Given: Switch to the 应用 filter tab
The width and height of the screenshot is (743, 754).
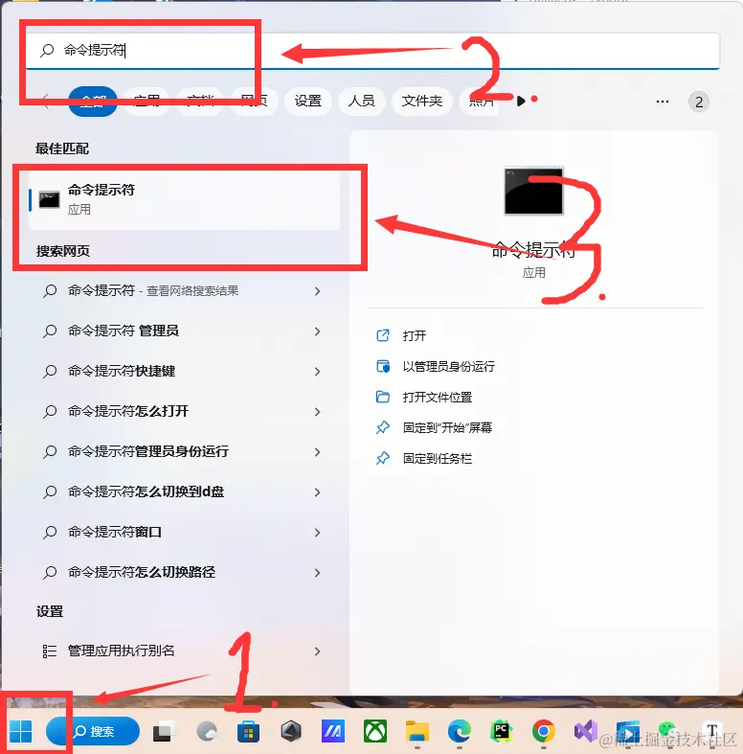Looking at the screenshot, I should click(x=146, y=101).
